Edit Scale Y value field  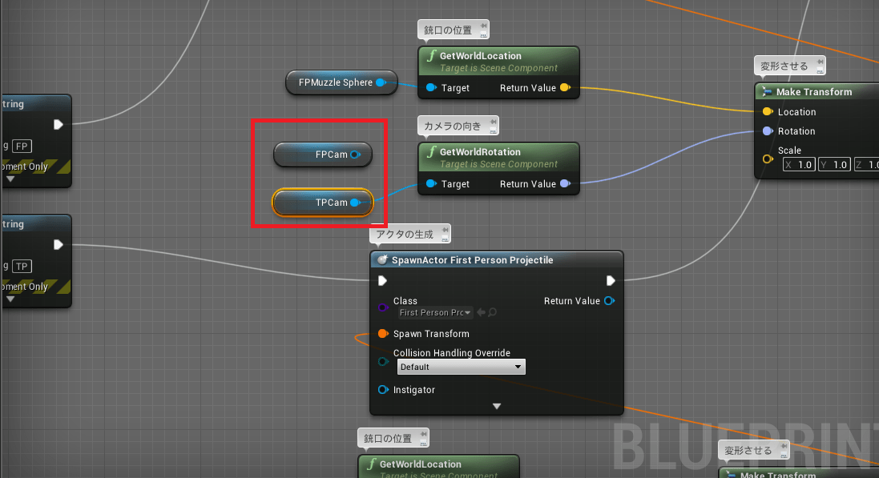[x=833, y=165]
